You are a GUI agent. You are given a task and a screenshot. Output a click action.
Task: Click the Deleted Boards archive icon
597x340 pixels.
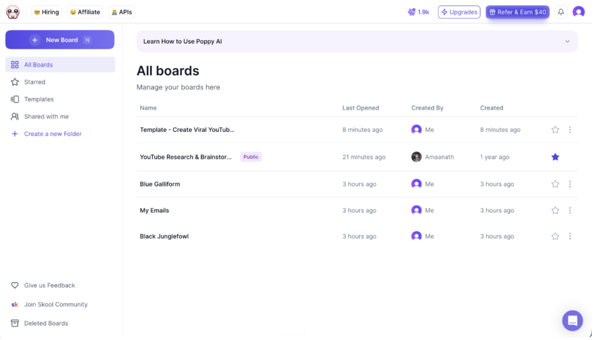click(15, 323)
